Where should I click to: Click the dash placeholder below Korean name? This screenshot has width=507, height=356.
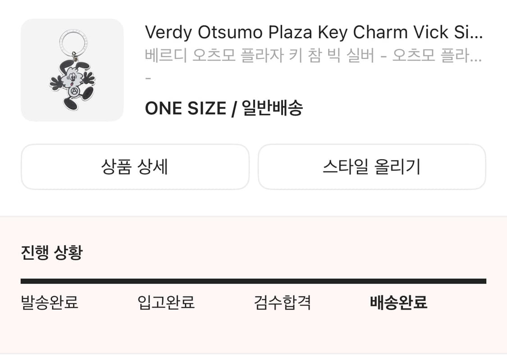tap(148, 78)
